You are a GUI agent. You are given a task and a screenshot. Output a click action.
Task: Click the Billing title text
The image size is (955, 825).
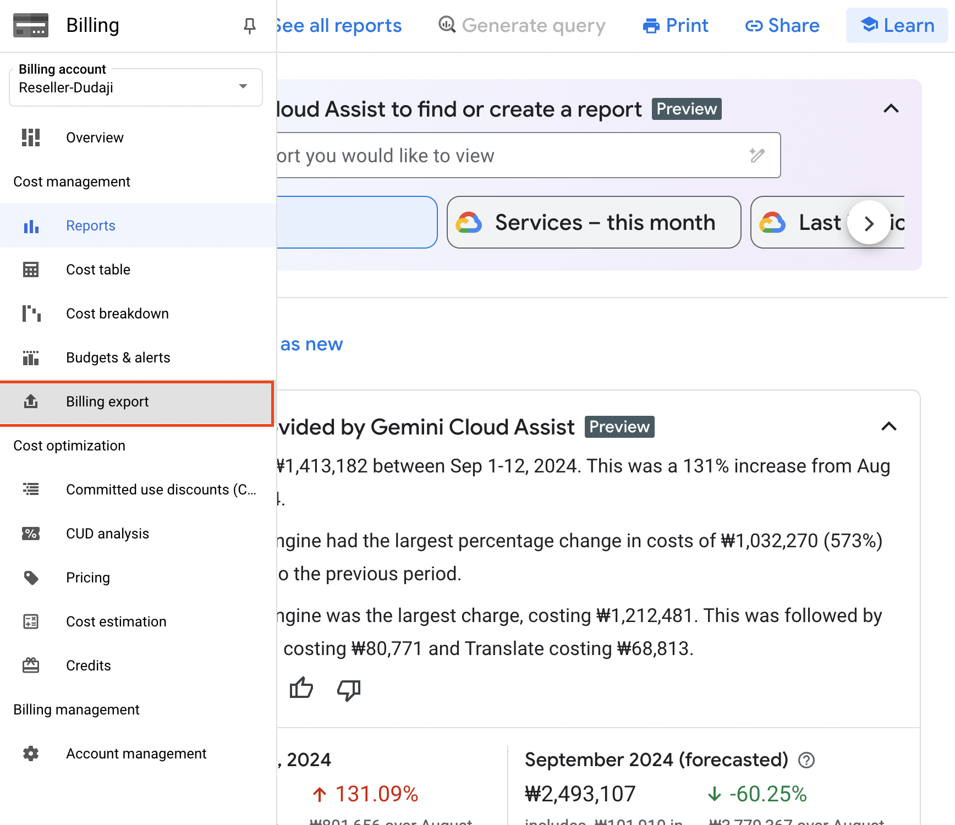click(x=92, y=25)
